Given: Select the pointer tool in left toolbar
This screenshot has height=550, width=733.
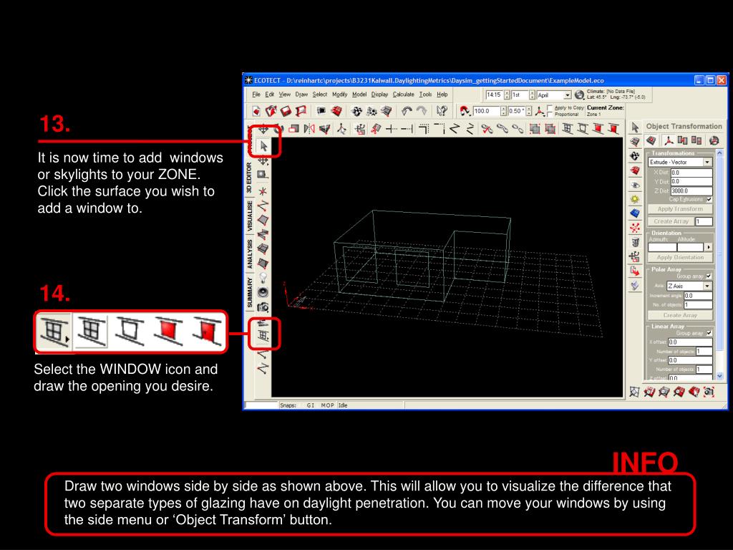Looking at the screenshot, I should (x=263, y=146).
